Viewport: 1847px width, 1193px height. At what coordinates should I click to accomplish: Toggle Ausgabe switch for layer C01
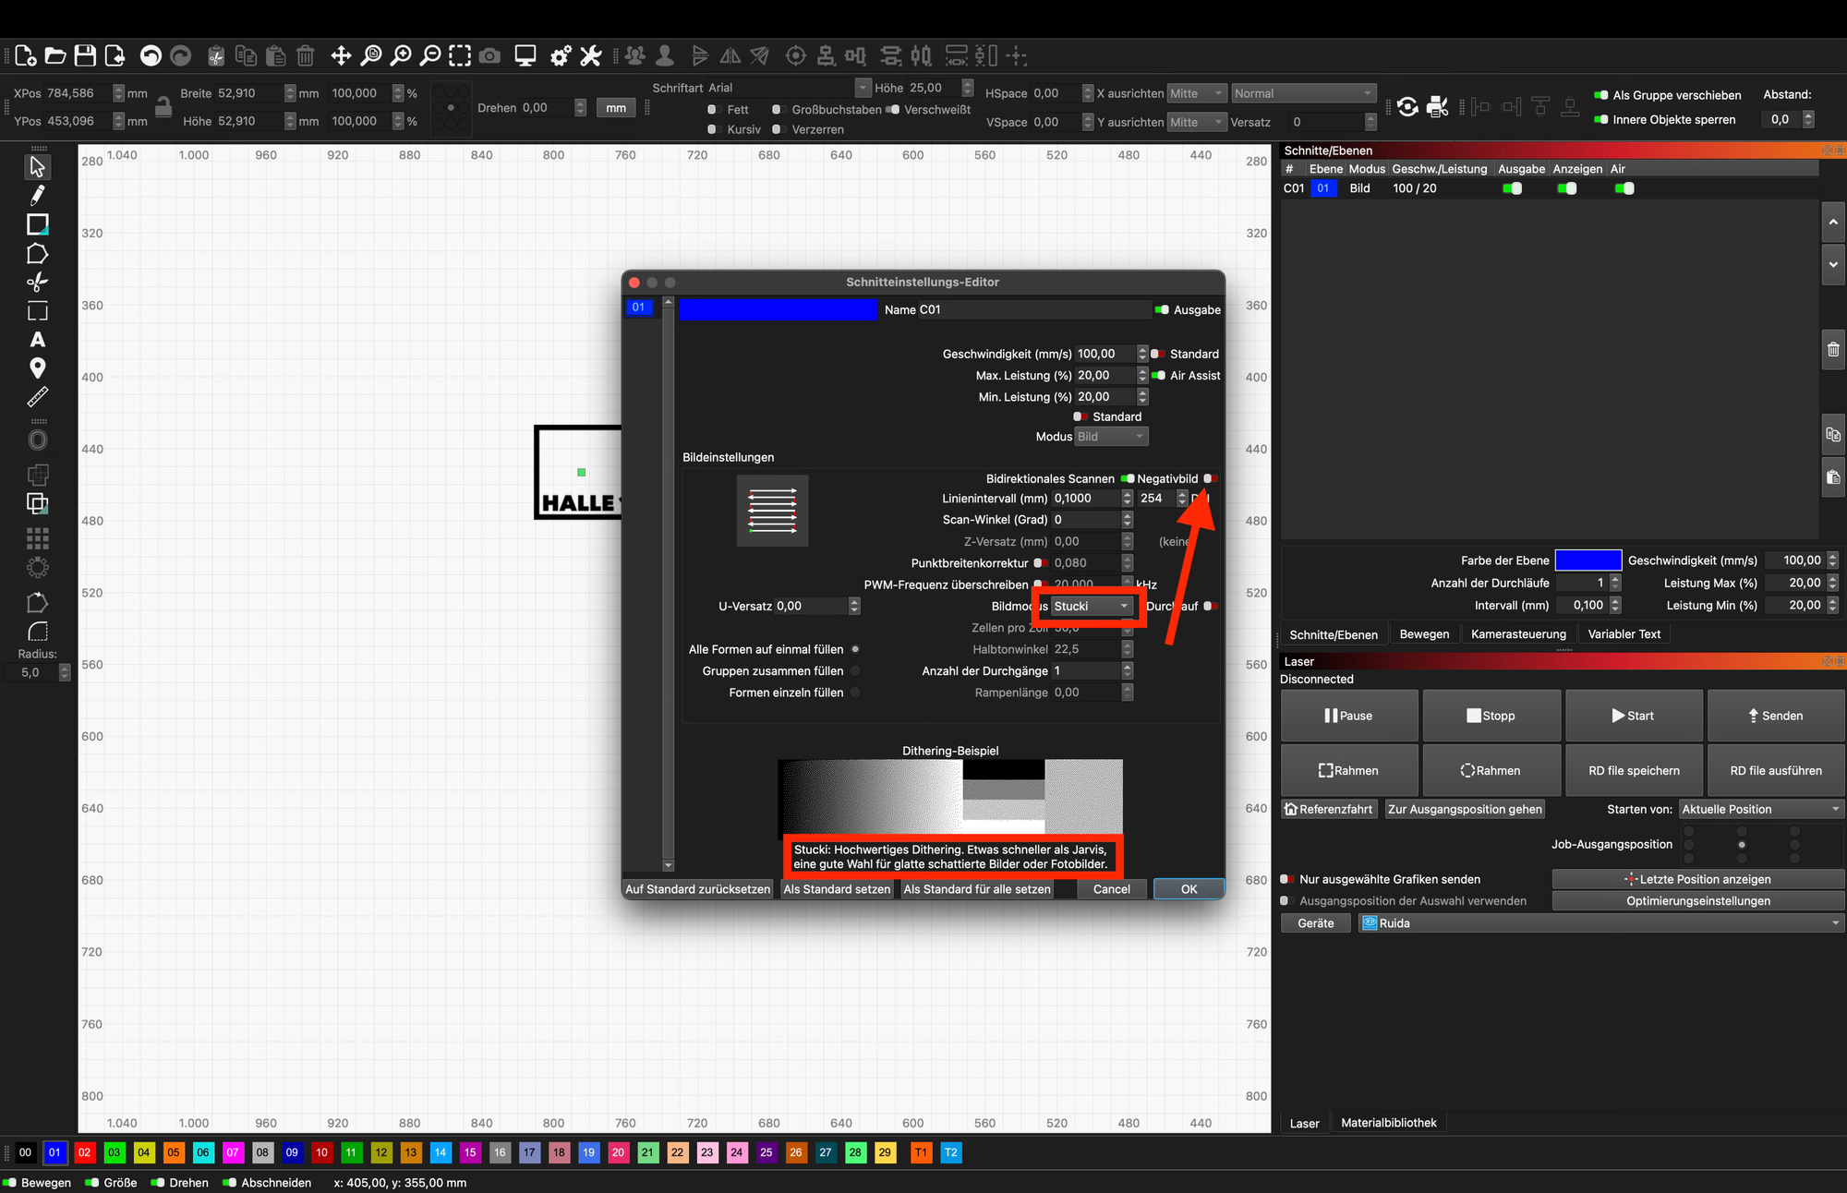pos(1512,188)
